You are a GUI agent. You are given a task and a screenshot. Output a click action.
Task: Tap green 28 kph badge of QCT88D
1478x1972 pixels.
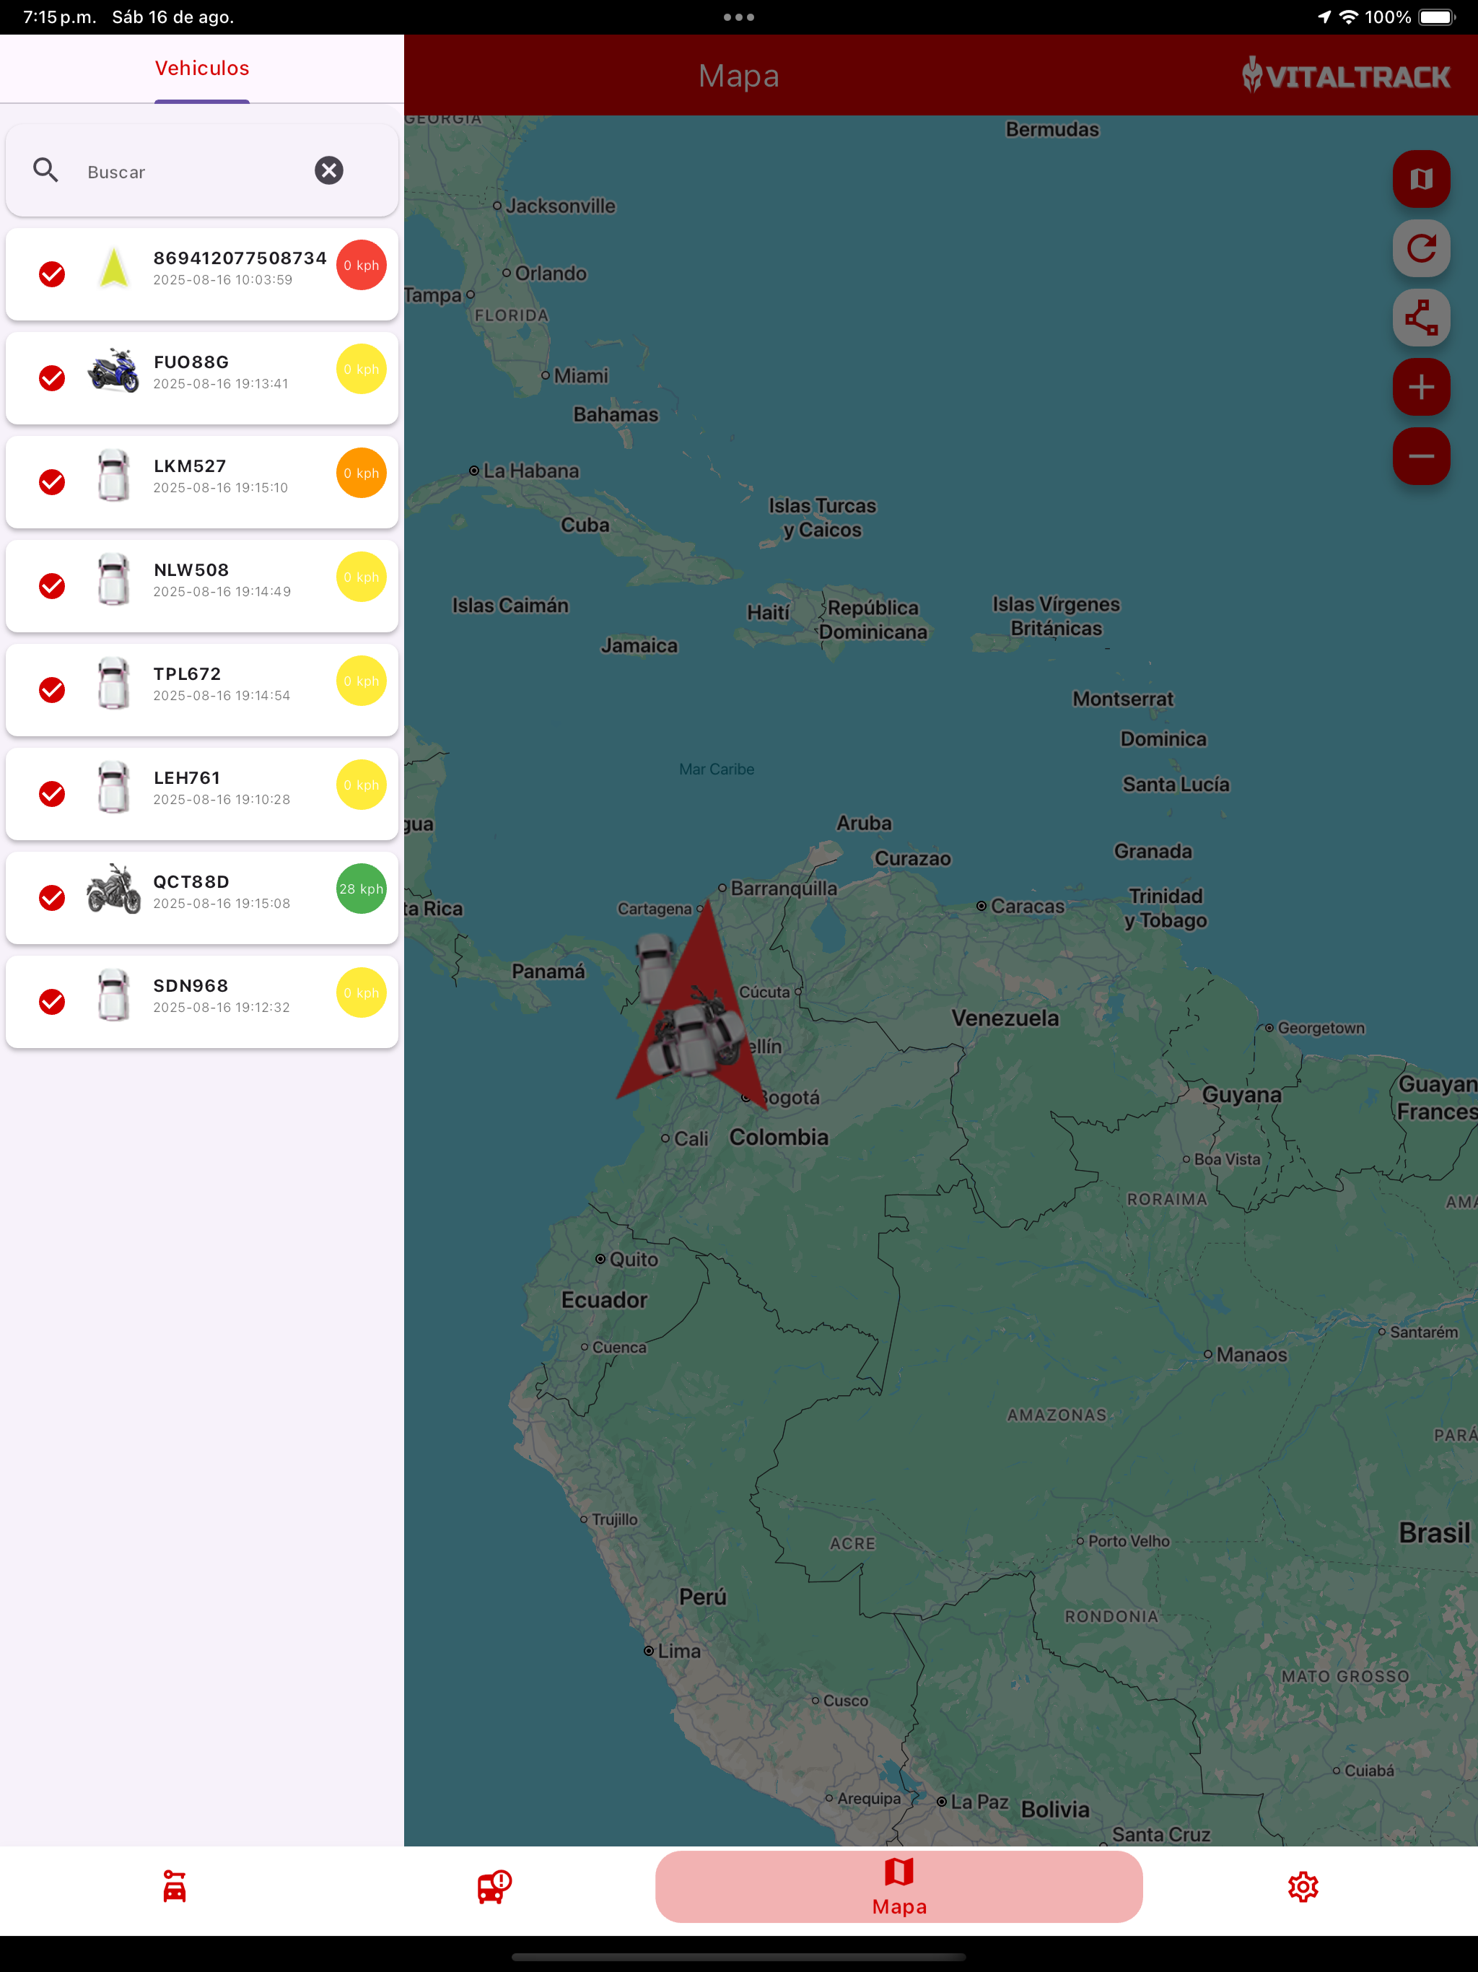pyautogui.click(x=361, y=889)
